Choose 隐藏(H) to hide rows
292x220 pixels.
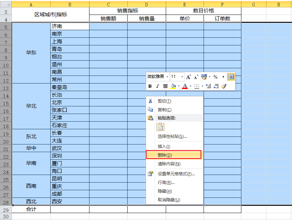175,191
